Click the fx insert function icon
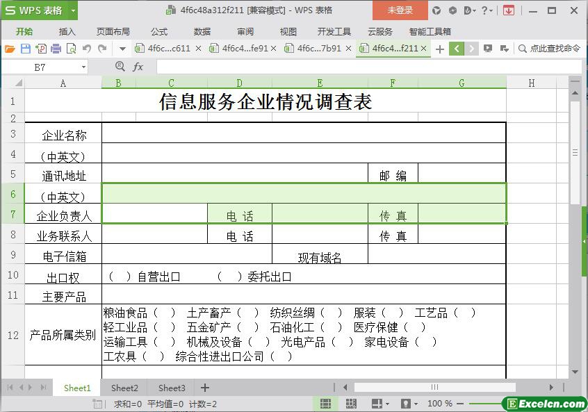588x412 pixels. pyautogui.click(x=138, y=67)
